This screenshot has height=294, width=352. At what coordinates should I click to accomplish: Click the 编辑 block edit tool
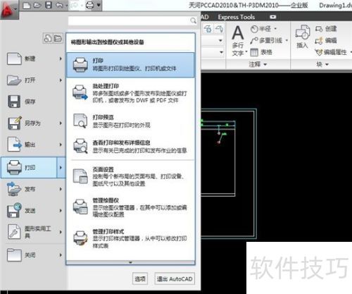click(326, 40)
